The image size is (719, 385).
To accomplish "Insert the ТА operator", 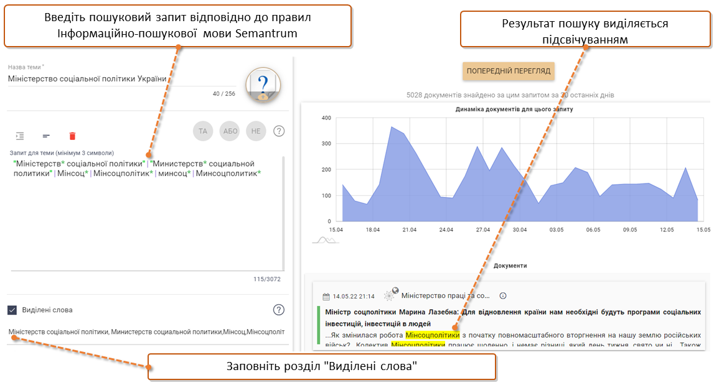I will point(203,131).
